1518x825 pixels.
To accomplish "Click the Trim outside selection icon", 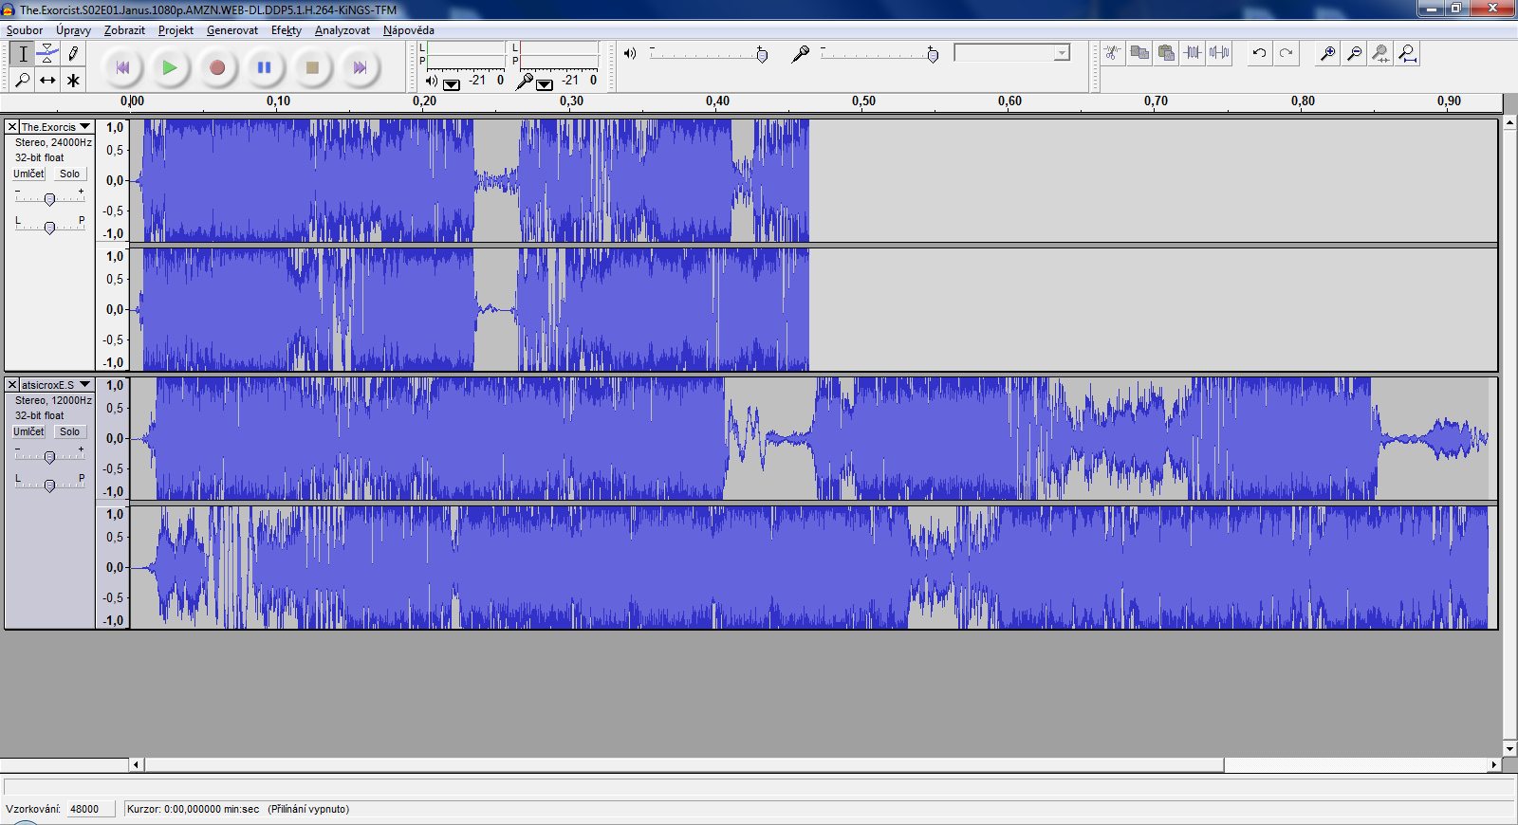I will [1193, 53].
